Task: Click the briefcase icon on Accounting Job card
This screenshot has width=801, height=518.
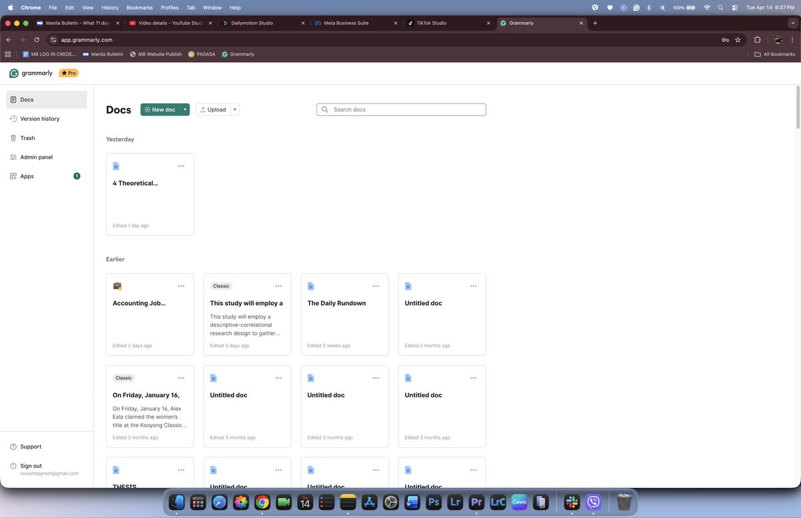Action: point(117,286)
